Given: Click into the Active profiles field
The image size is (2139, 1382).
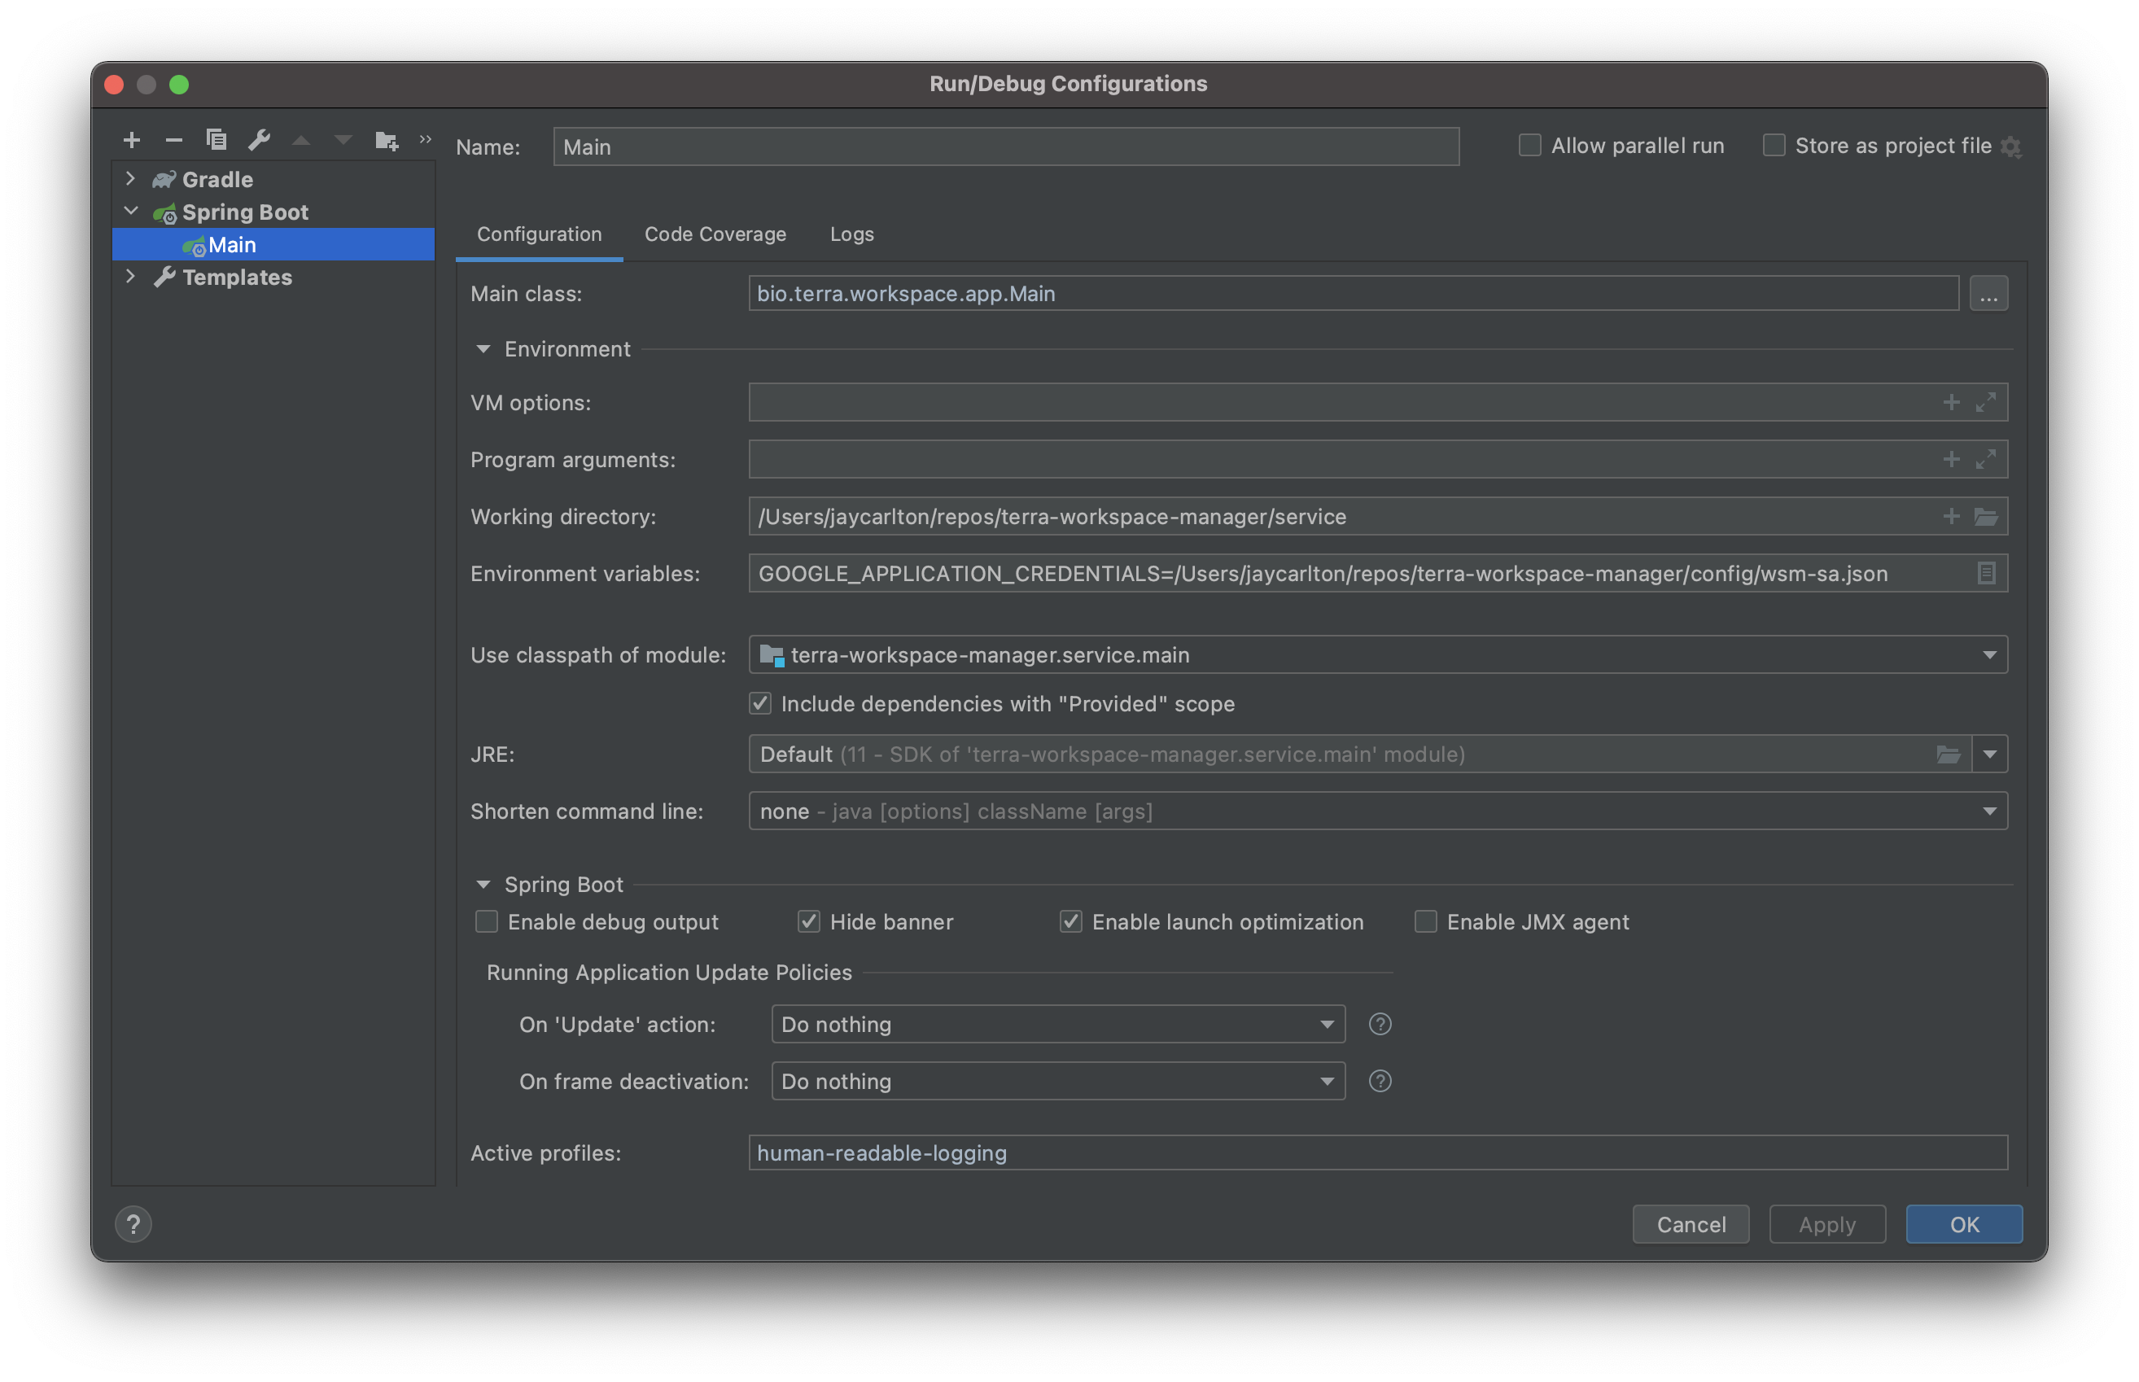Looking at the screenshot, I should [x=1377, y=1153].
